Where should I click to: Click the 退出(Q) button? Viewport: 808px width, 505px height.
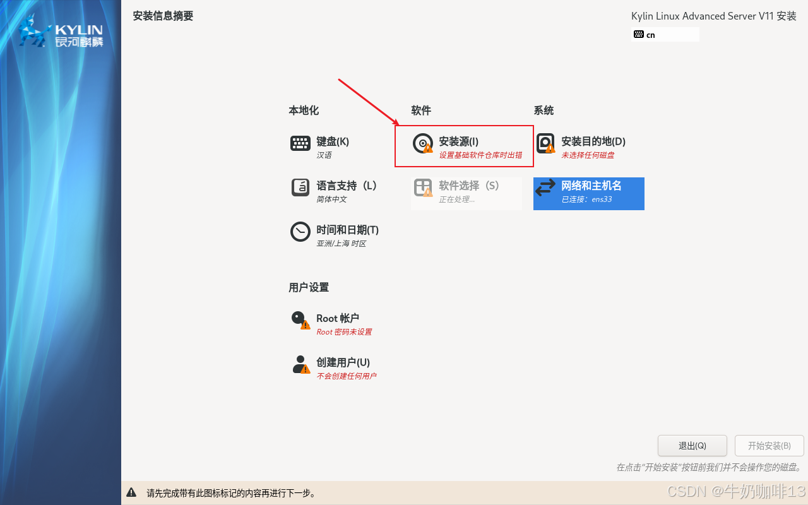pos(692,446)
